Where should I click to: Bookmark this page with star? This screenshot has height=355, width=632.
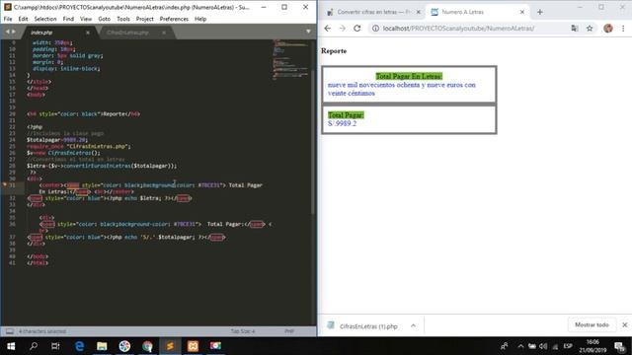(x=590, y=29)
